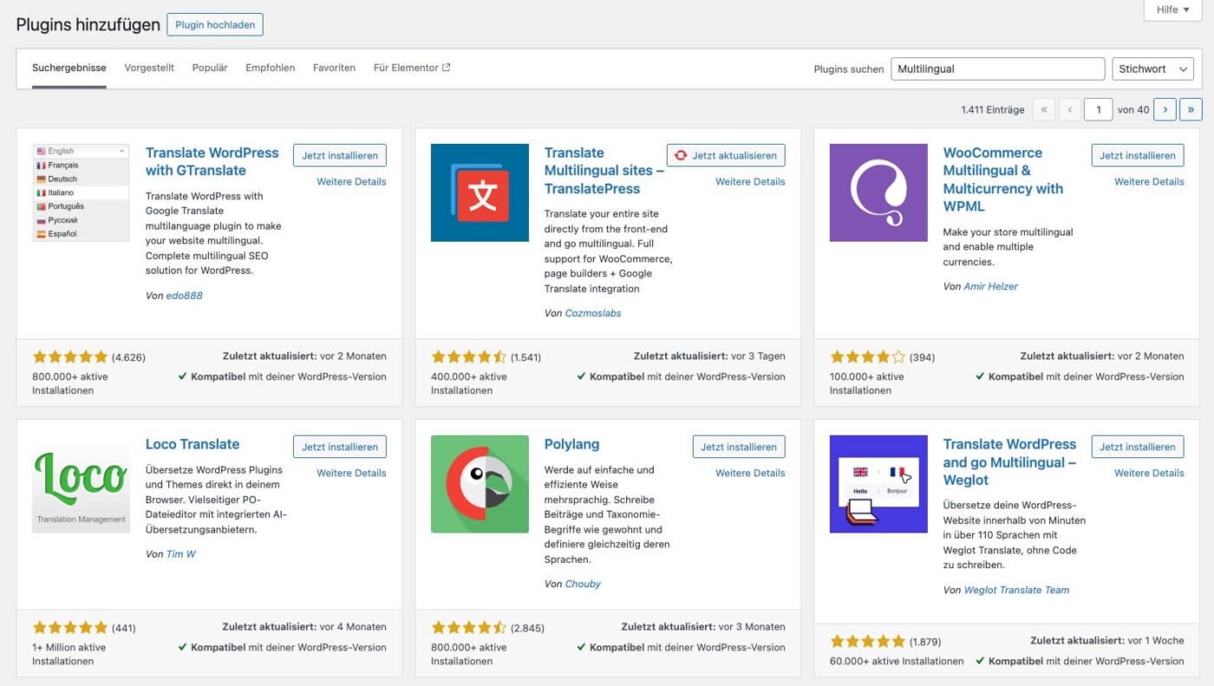The width and height of the screenshot is (1214, 686).
Task: Click the WooCommerce Multilingual WPML plugin icon
Action: pyautogui.click(x=878, y=192)
